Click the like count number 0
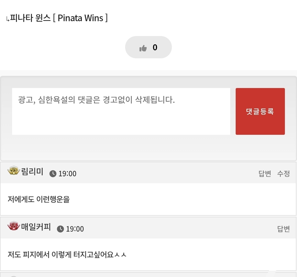This screenshot has height=277, width=297. [x=155, y=48]
